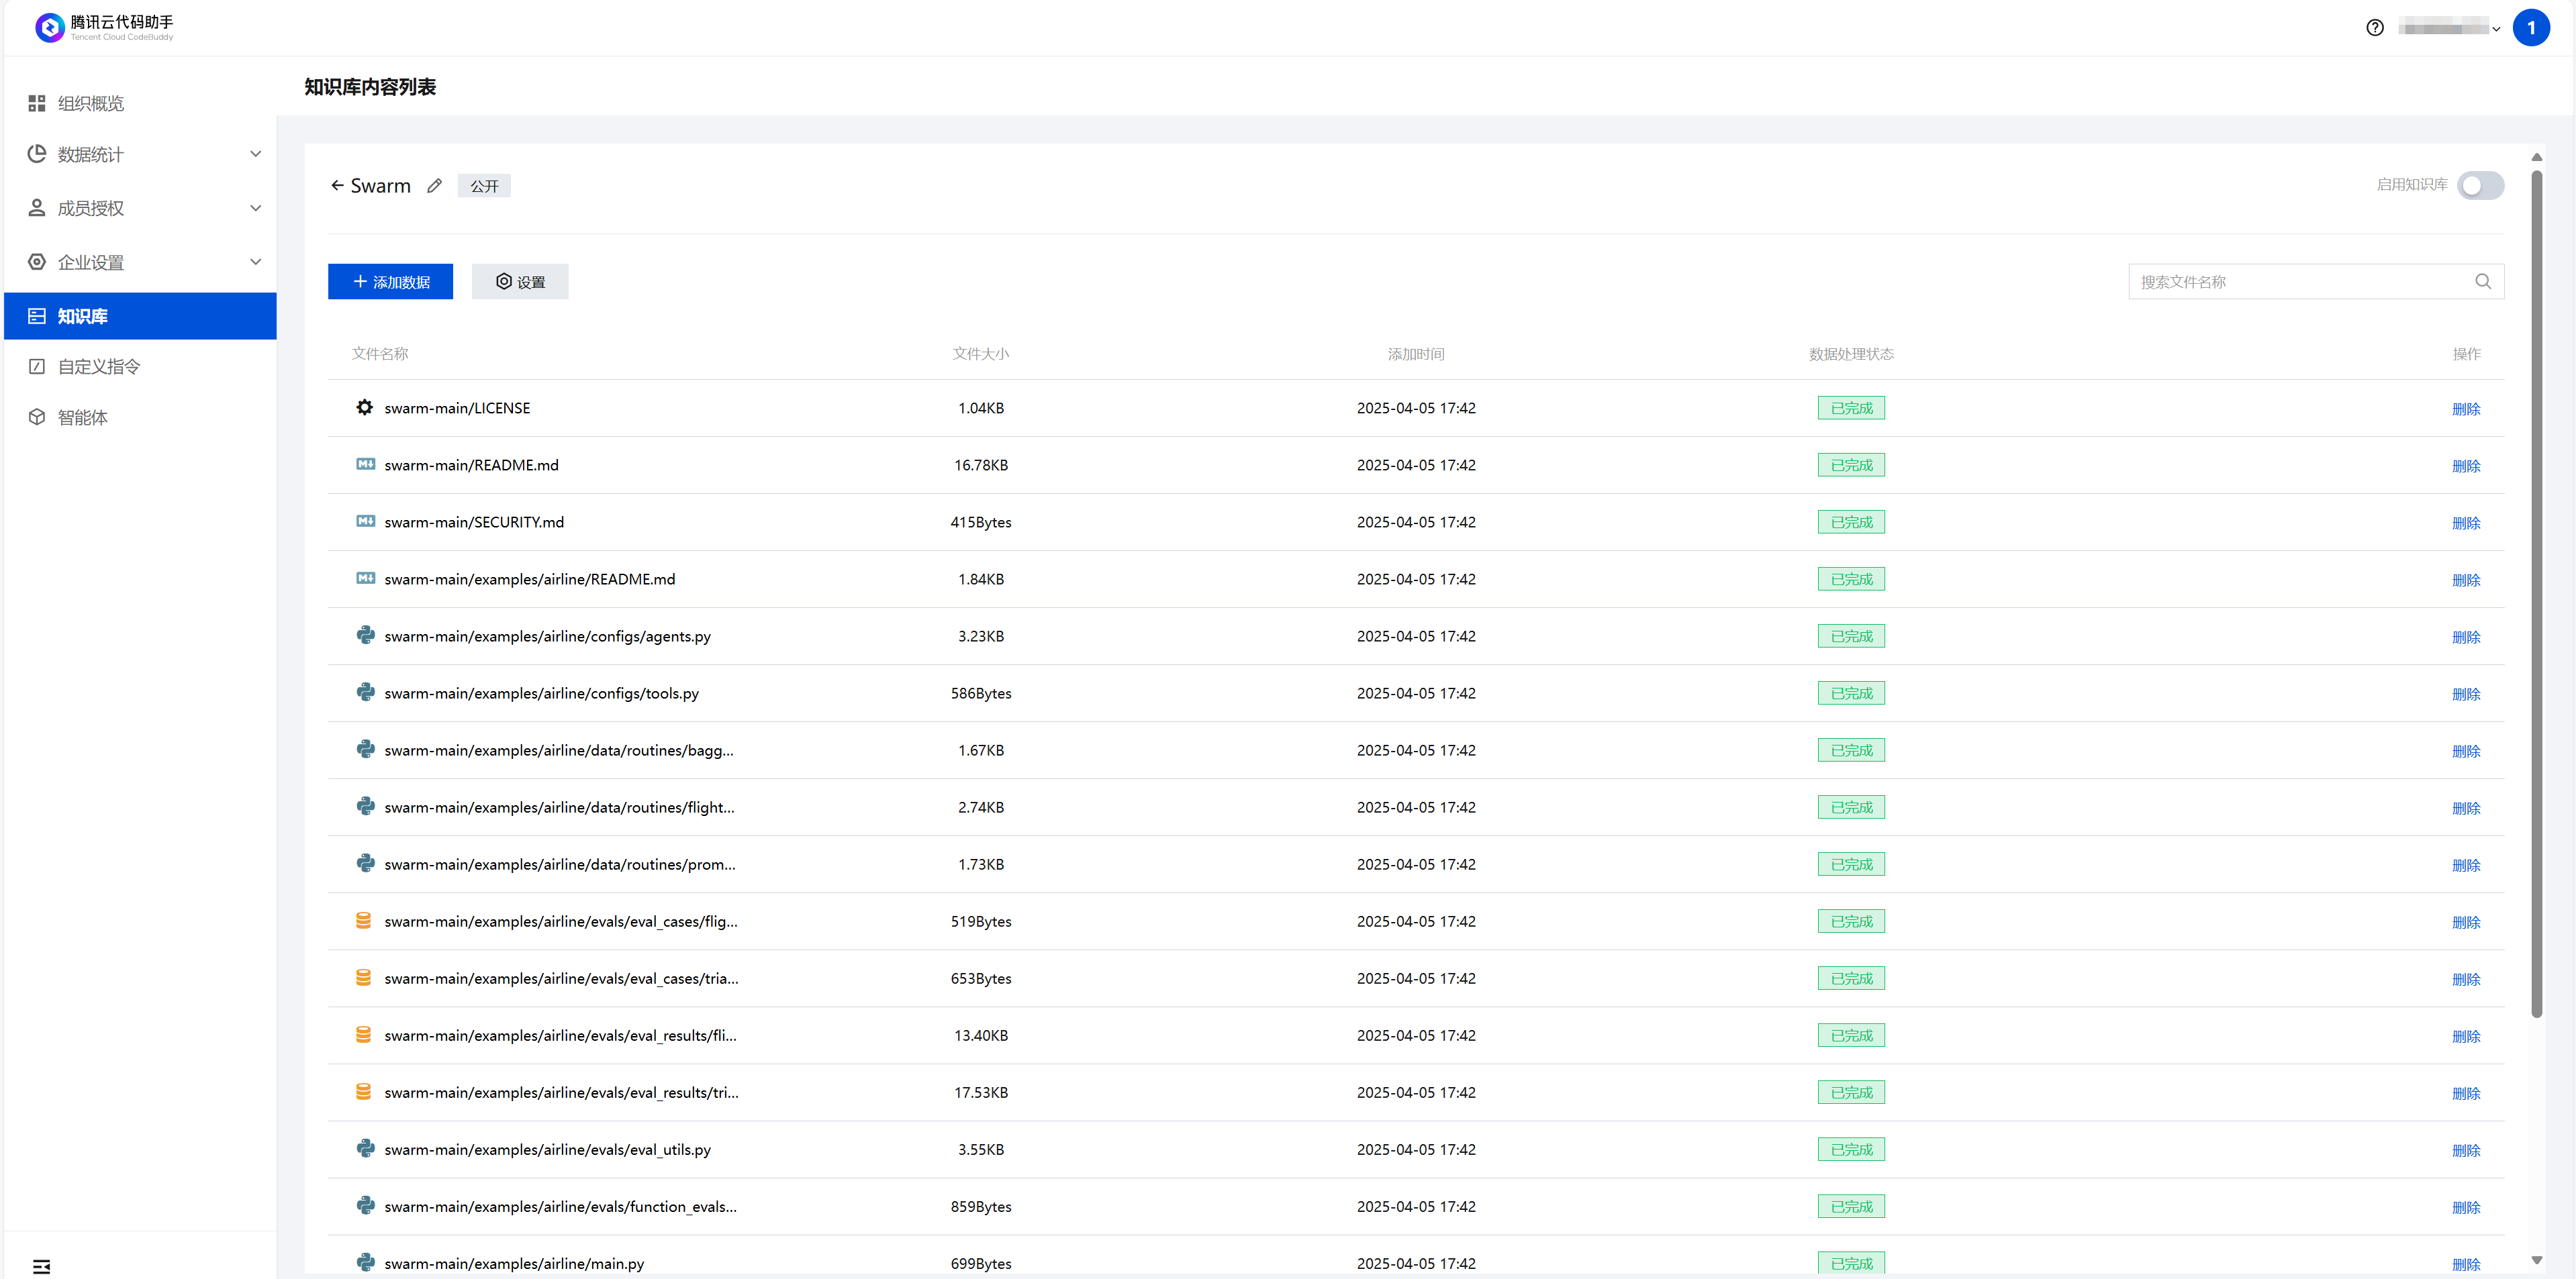Toggle the 启用知识库 switch
2576x1279 pixels.
coord(2480,186)
